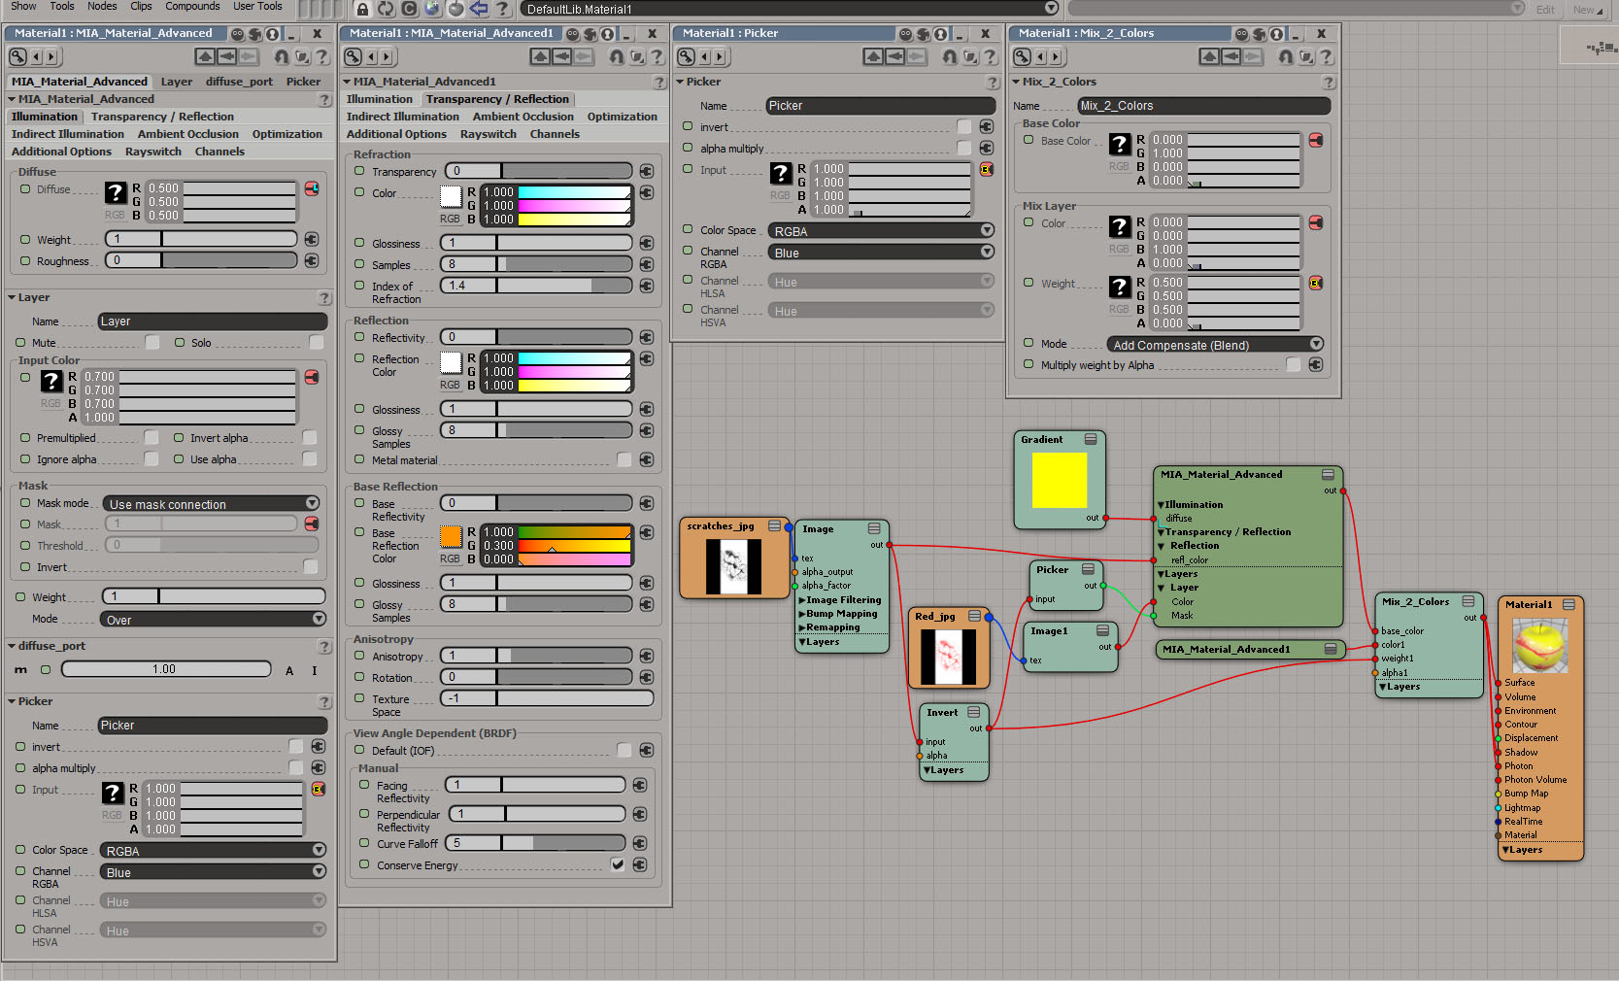
Task: Click the load preset up-arrow in MIA_Material_Advanced1 panel
Action: (x=540, y=56)
